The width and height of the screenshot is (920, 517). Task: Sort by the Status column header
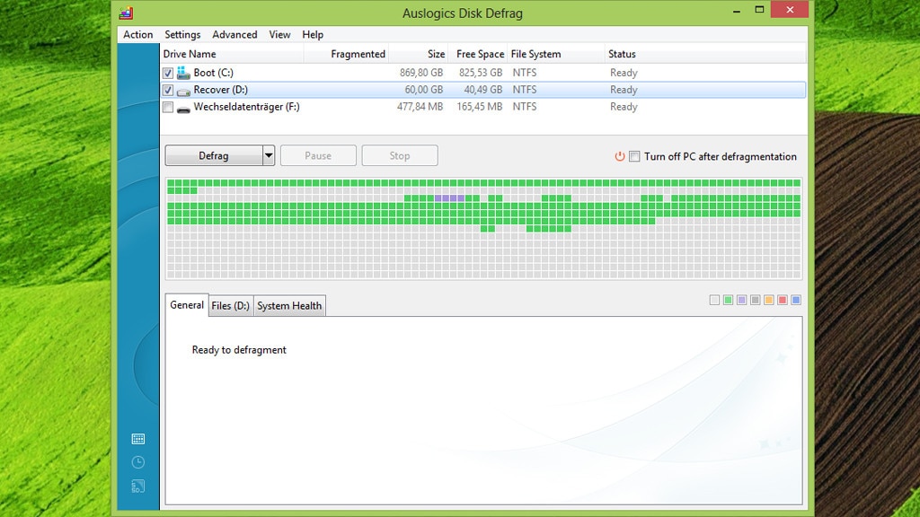[705, 54]
